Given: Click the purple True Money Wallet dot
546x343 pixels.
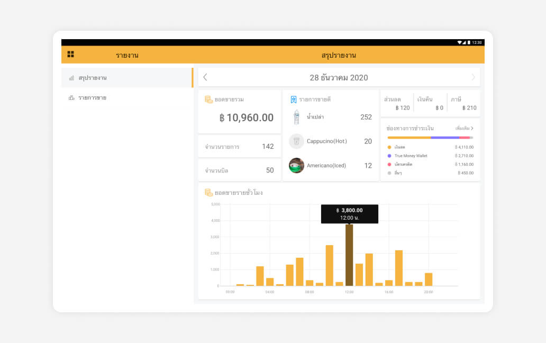Looking at the screenshot, I should (x=389, y=156).
